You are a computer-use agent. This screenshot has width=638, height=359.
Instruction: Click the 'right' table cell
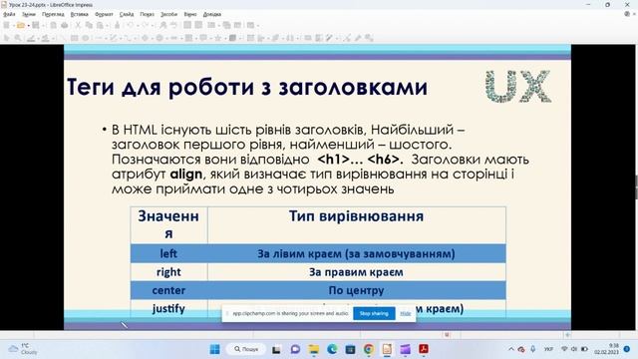click(x=168, y=272)
